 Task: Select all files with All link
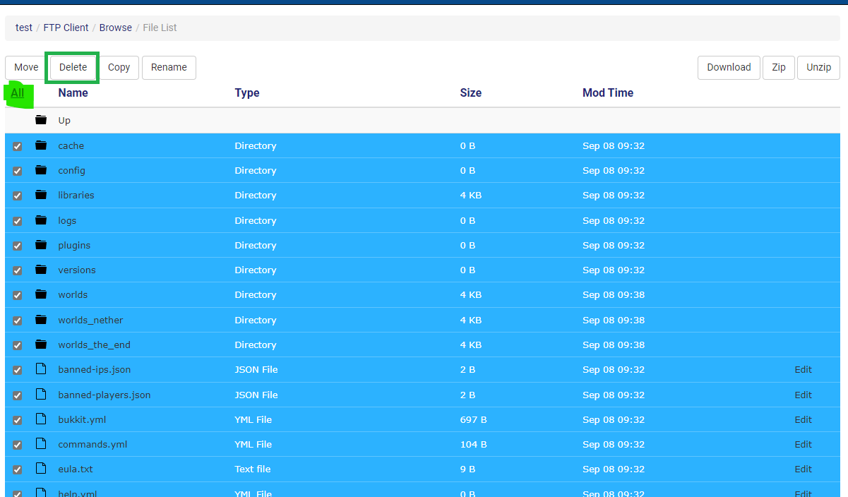click(x=18, y=92)
